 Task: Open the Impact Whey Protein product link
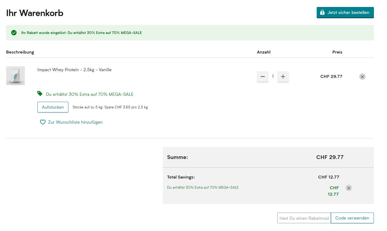point(74,70)
